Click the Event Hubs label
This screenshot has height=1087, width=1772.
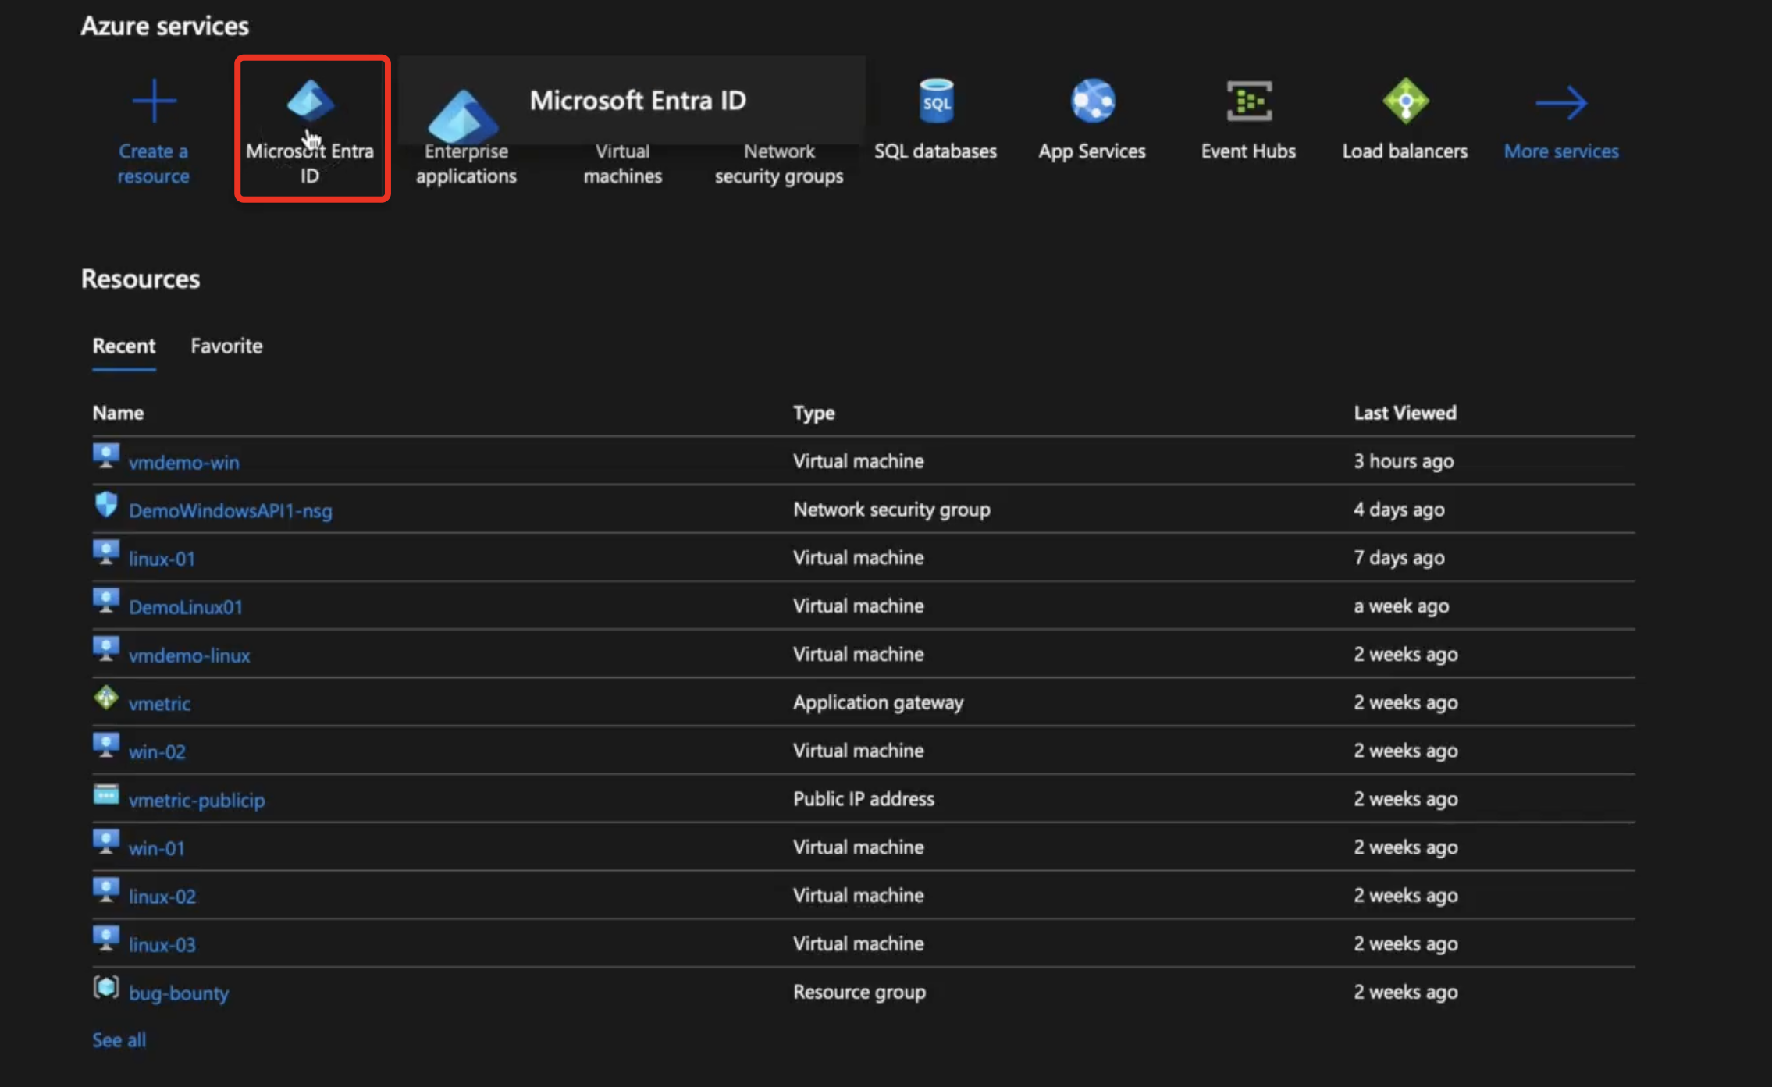1248,151
